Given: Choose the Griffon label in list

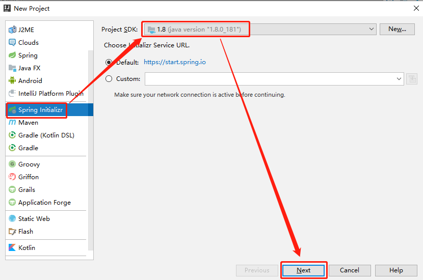Looking at the screenshot, I should (29, 177).
